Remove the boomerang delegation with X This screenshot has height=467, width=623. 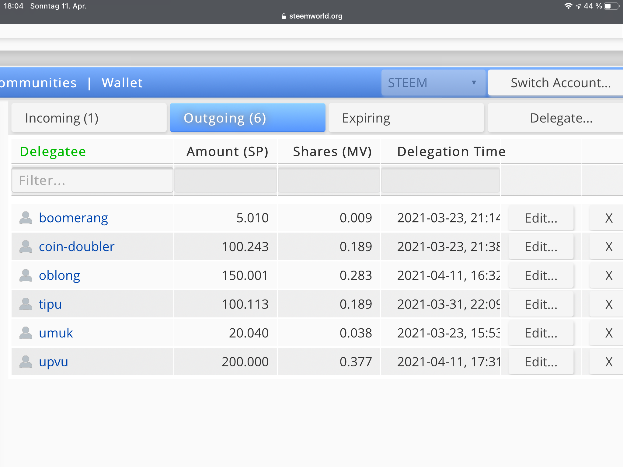608,218
